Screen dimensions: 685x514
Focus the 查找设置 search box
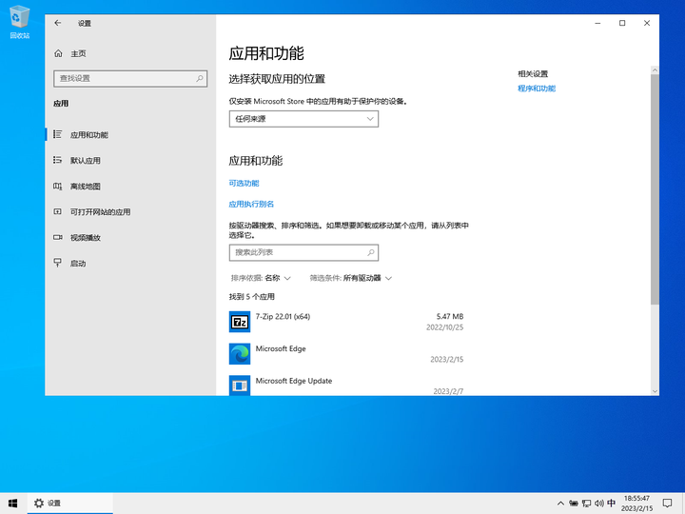[x=130, y=79]
